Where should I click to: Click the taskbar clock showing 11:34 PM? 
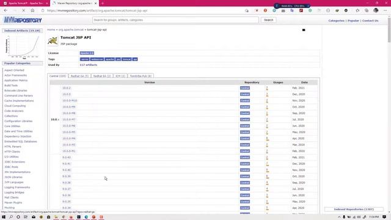(x=374, y=217)
